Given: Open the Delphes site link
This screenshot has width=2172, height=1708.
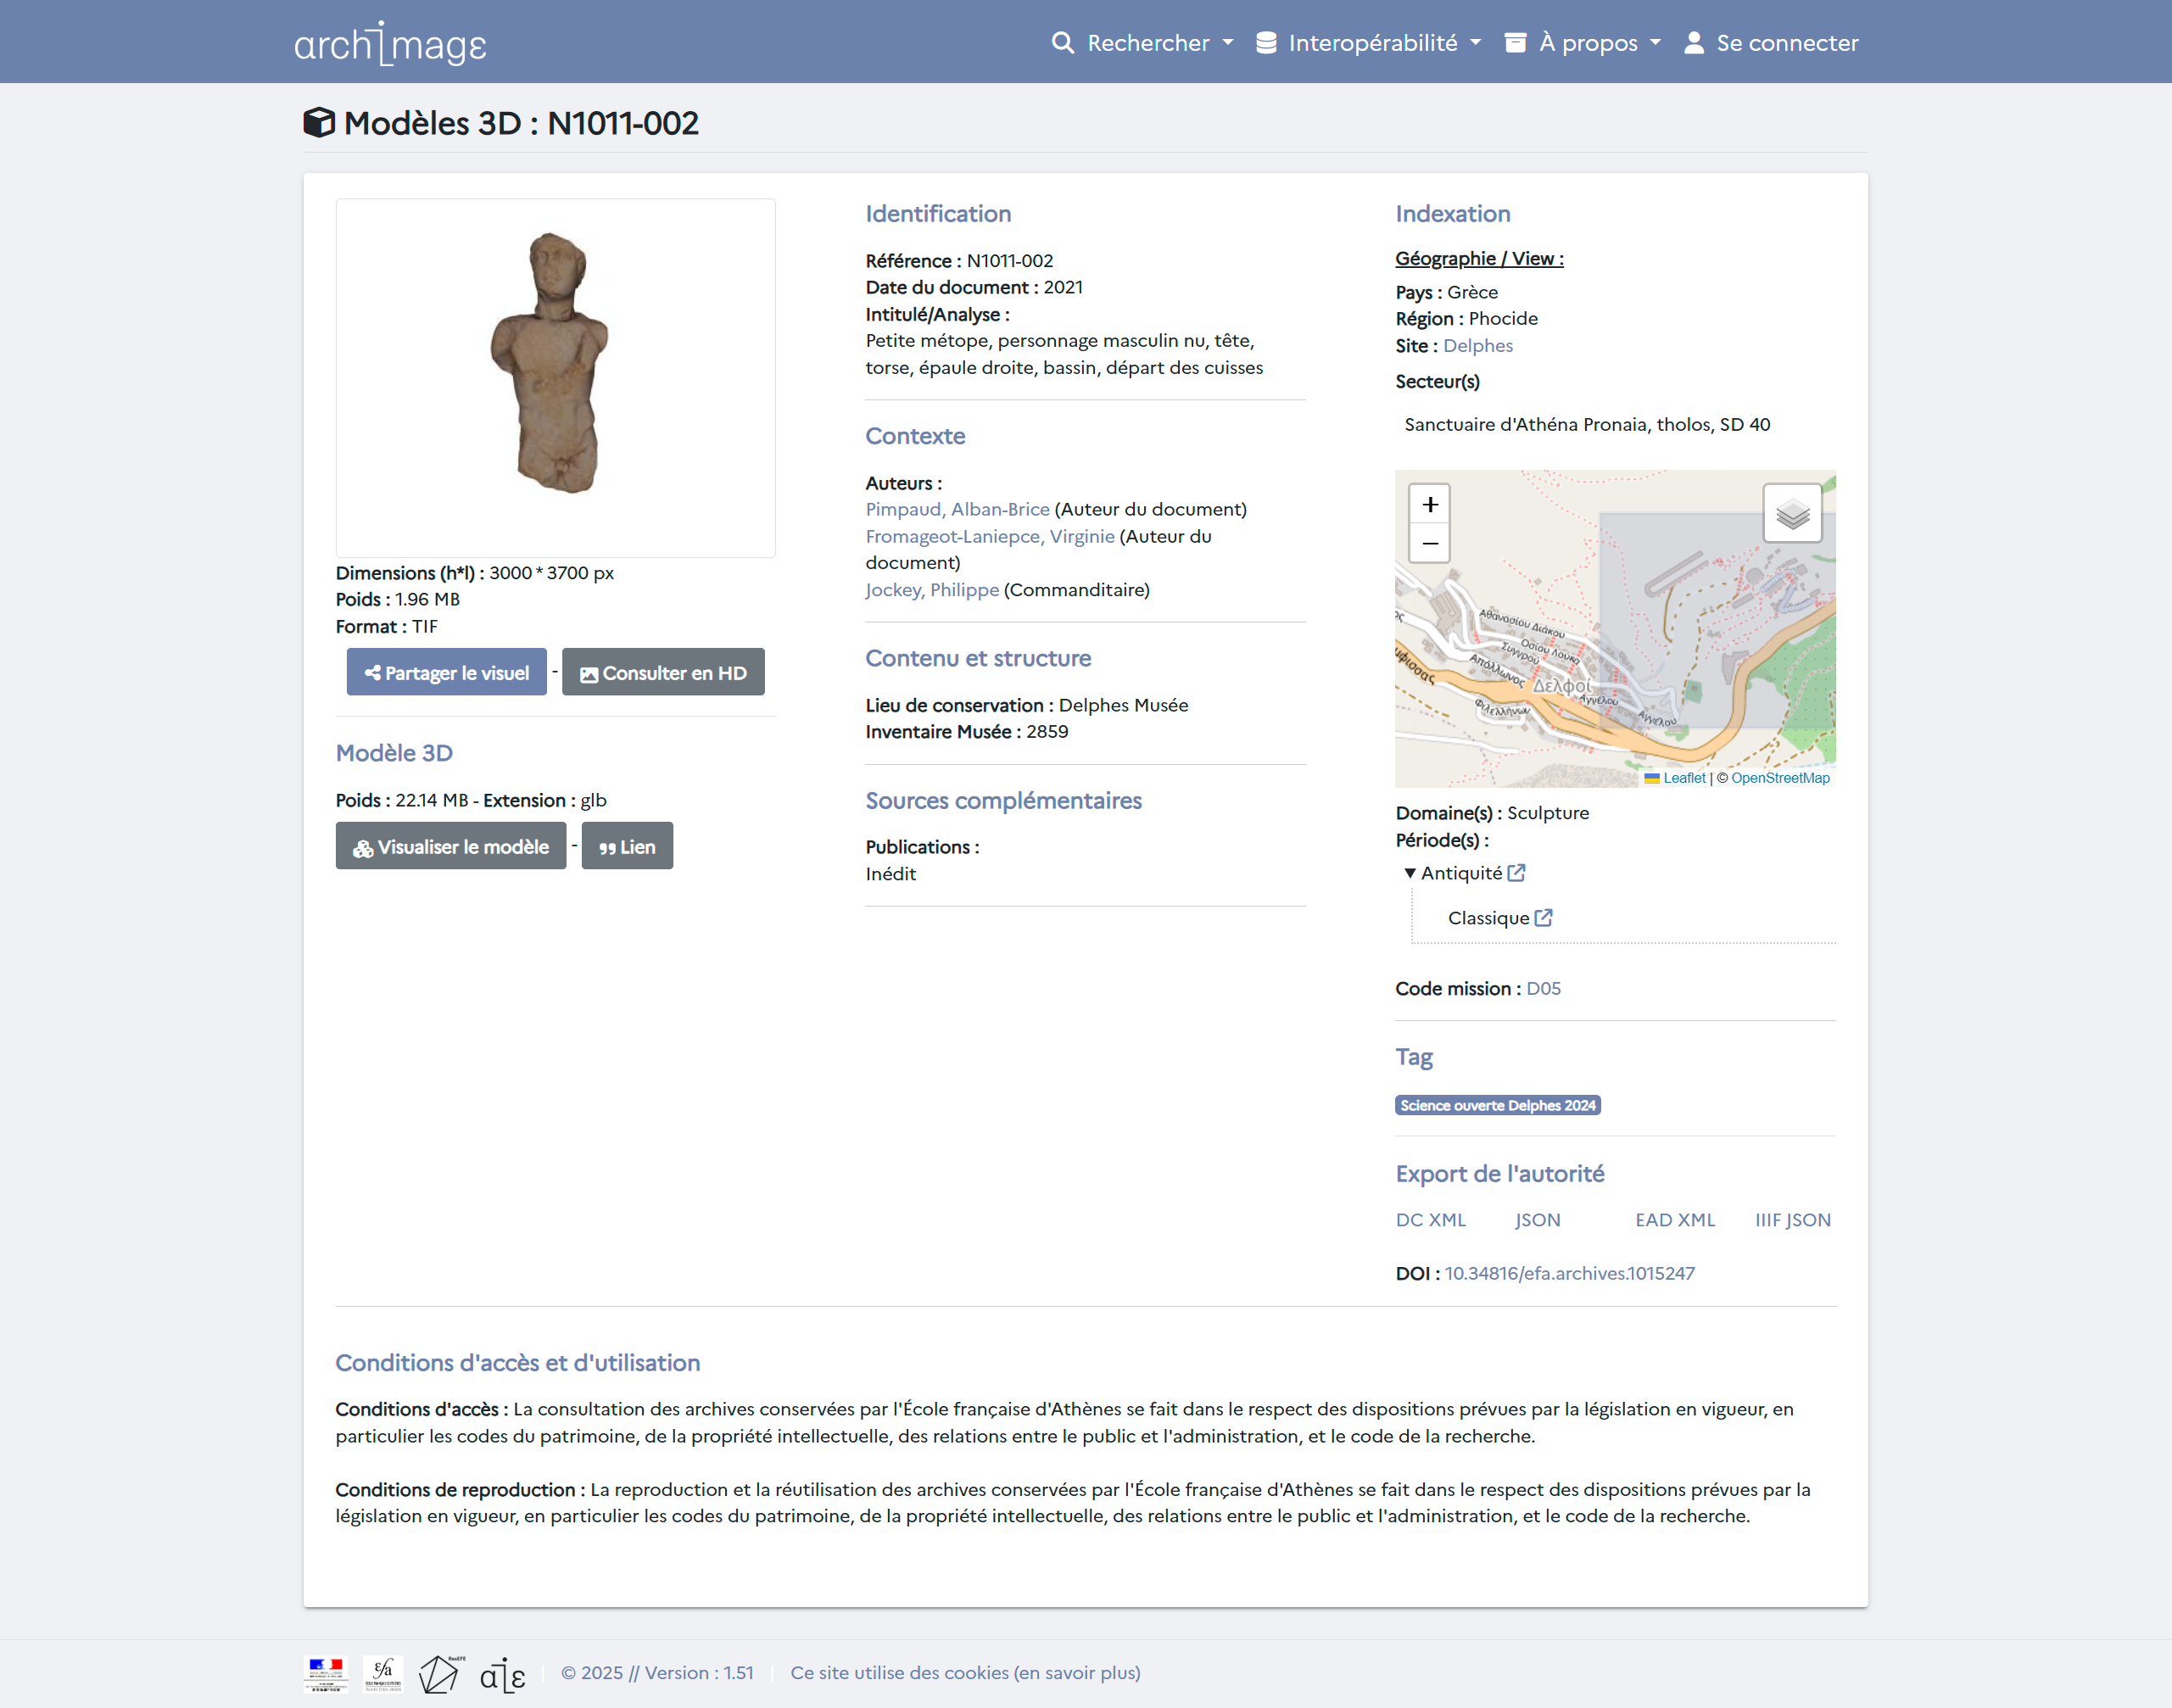Looking at the screenshot, I should pos(1477,345).
